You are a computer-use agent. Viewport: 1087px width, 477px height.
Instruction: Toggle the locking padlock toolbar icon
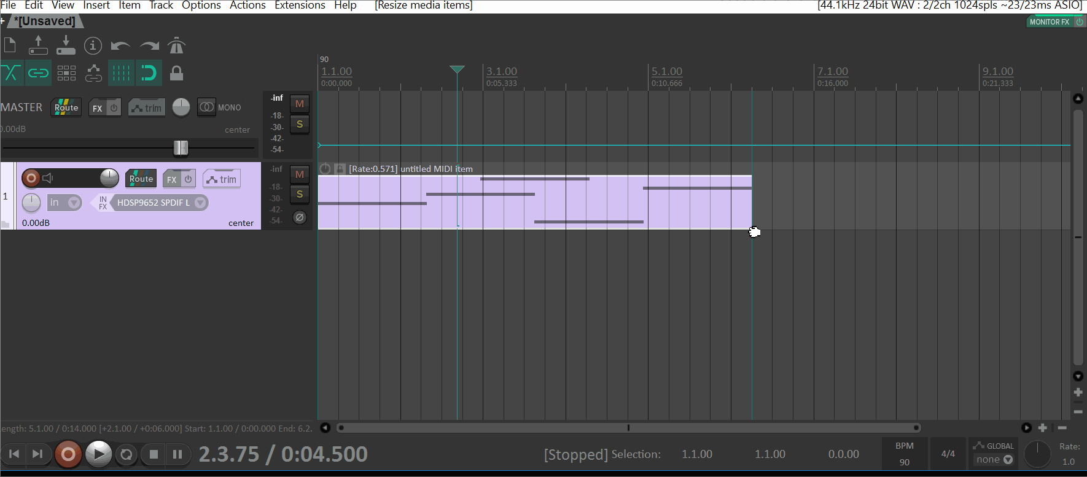[176, 73]
